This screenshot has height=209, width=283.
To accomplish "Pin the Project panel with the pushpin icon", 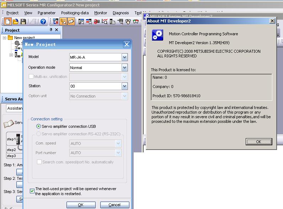I will click(x=51, y=30).
